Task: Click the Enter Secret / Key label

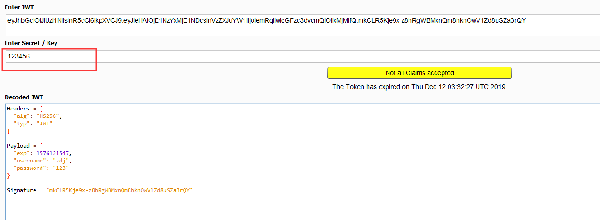Action: (x=31, y=43)
